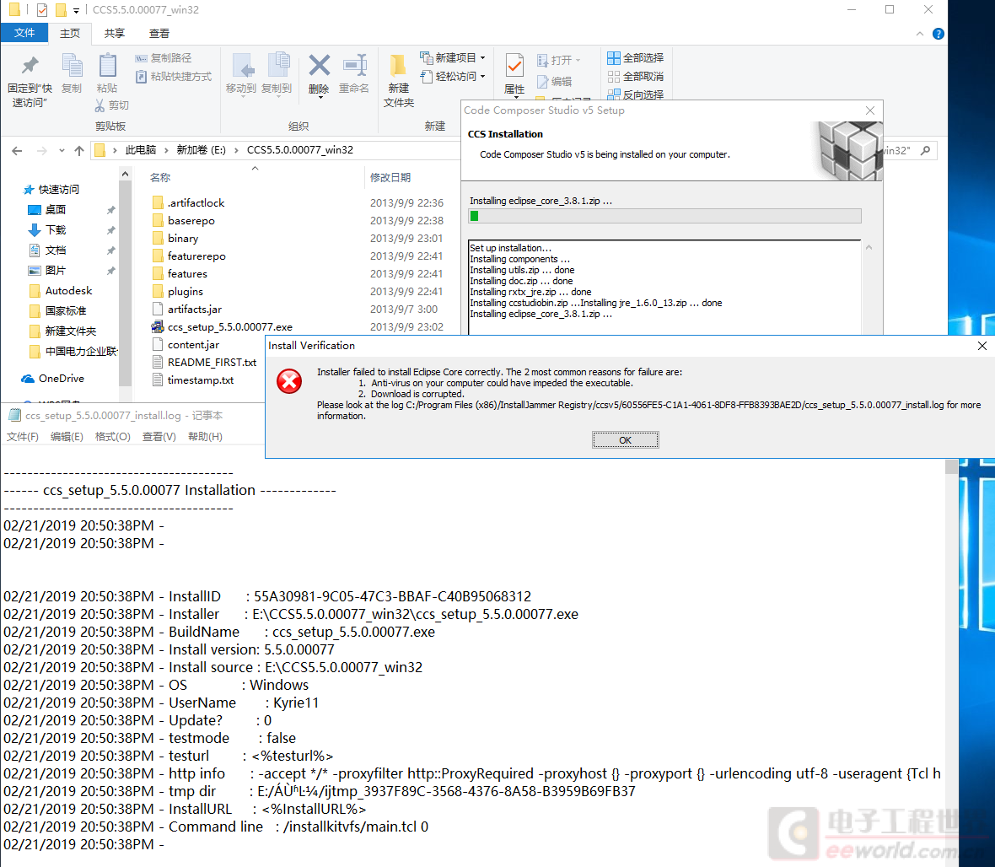Open the File tab in Explorer
Viewport: 995px width, 867px height.
(24, 33)
